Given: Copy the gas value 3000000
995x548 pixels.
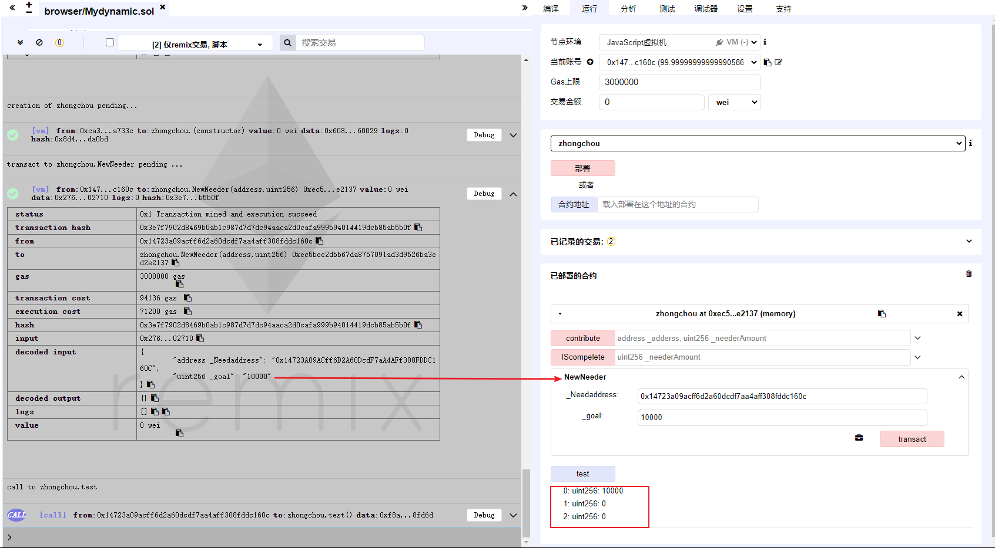Looking at the screenshot, I should (x=179, y=285).
